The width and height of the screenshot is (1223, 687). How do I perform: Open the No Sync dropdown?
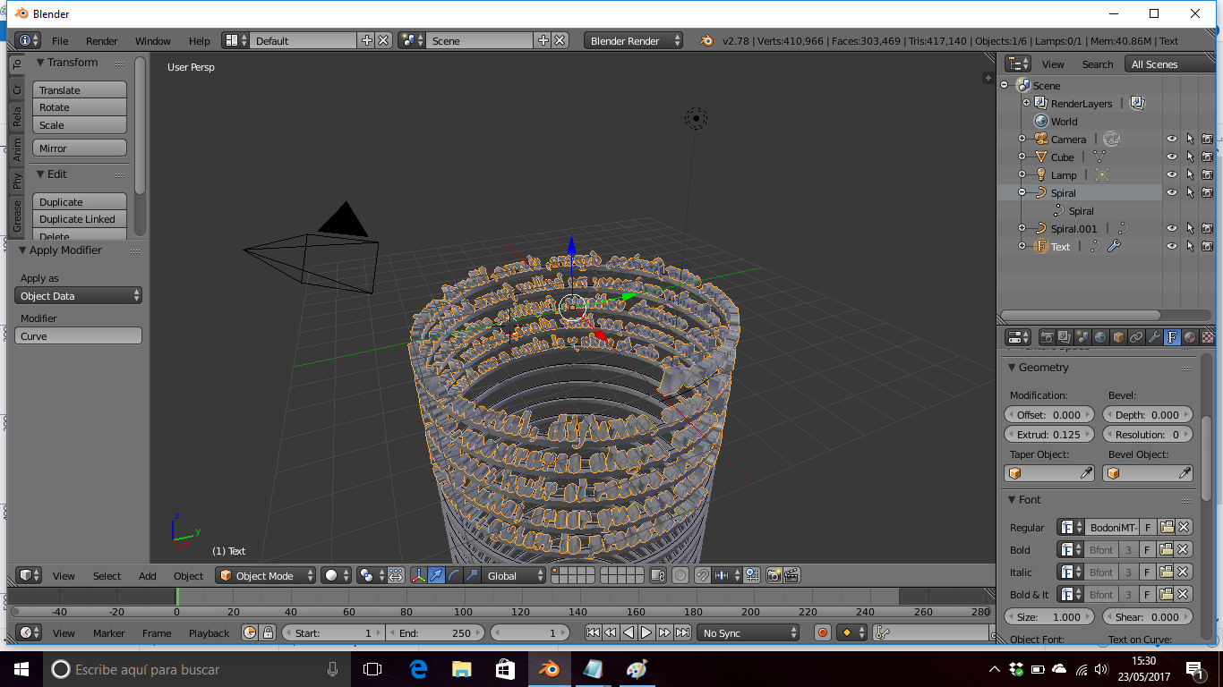[x=748, y=632]
